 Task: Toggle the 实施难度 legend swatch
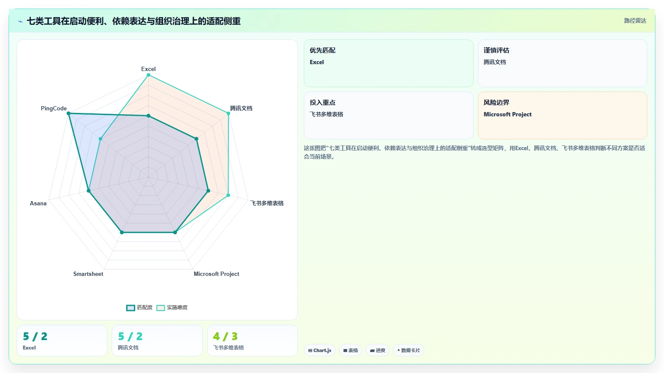pos(160,308)
